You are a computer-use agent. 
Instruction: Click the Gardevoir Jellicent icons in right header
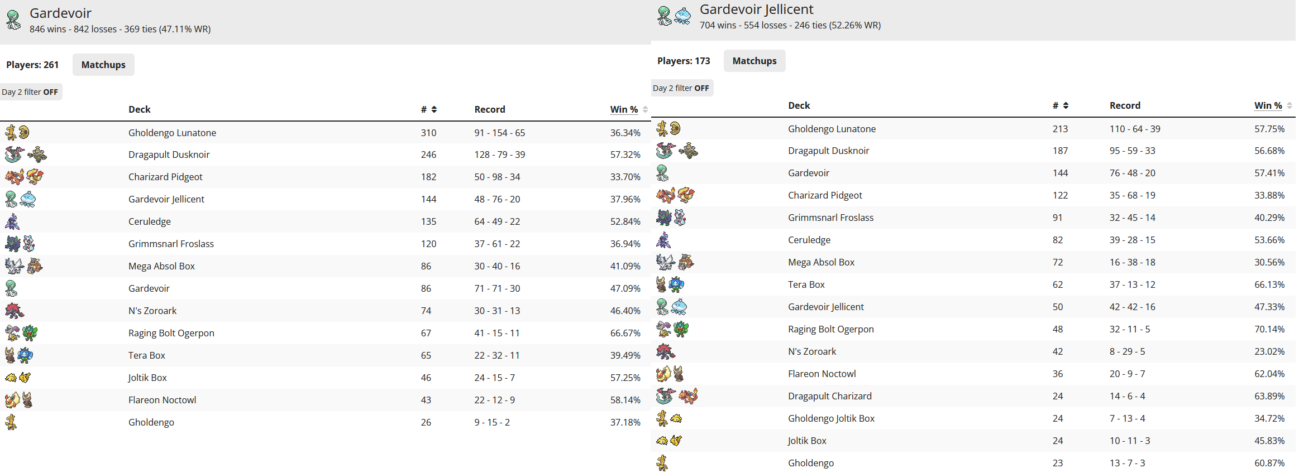point(674,16)
